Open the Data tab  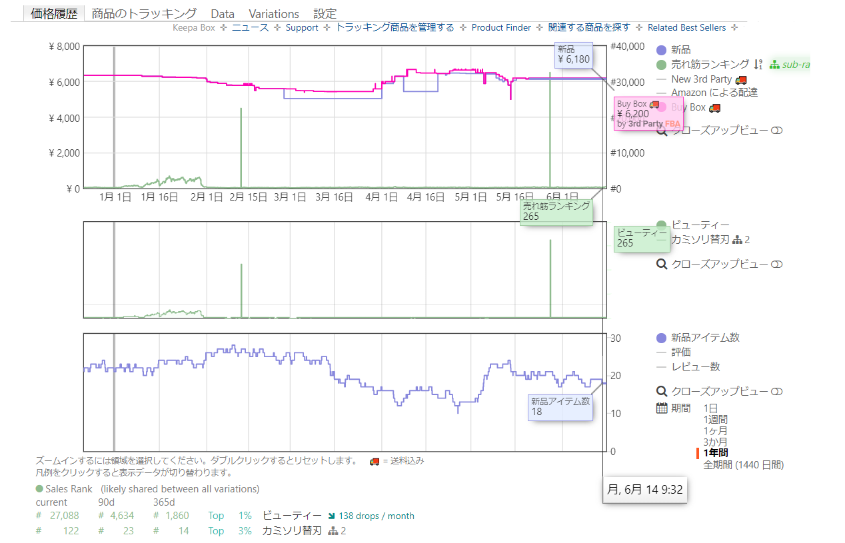223,13
